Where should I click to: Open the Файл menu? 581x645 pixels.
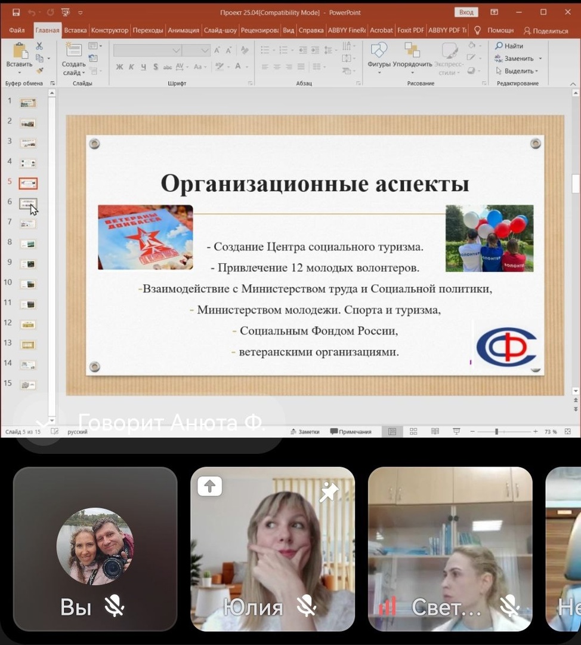coord(17,30)
